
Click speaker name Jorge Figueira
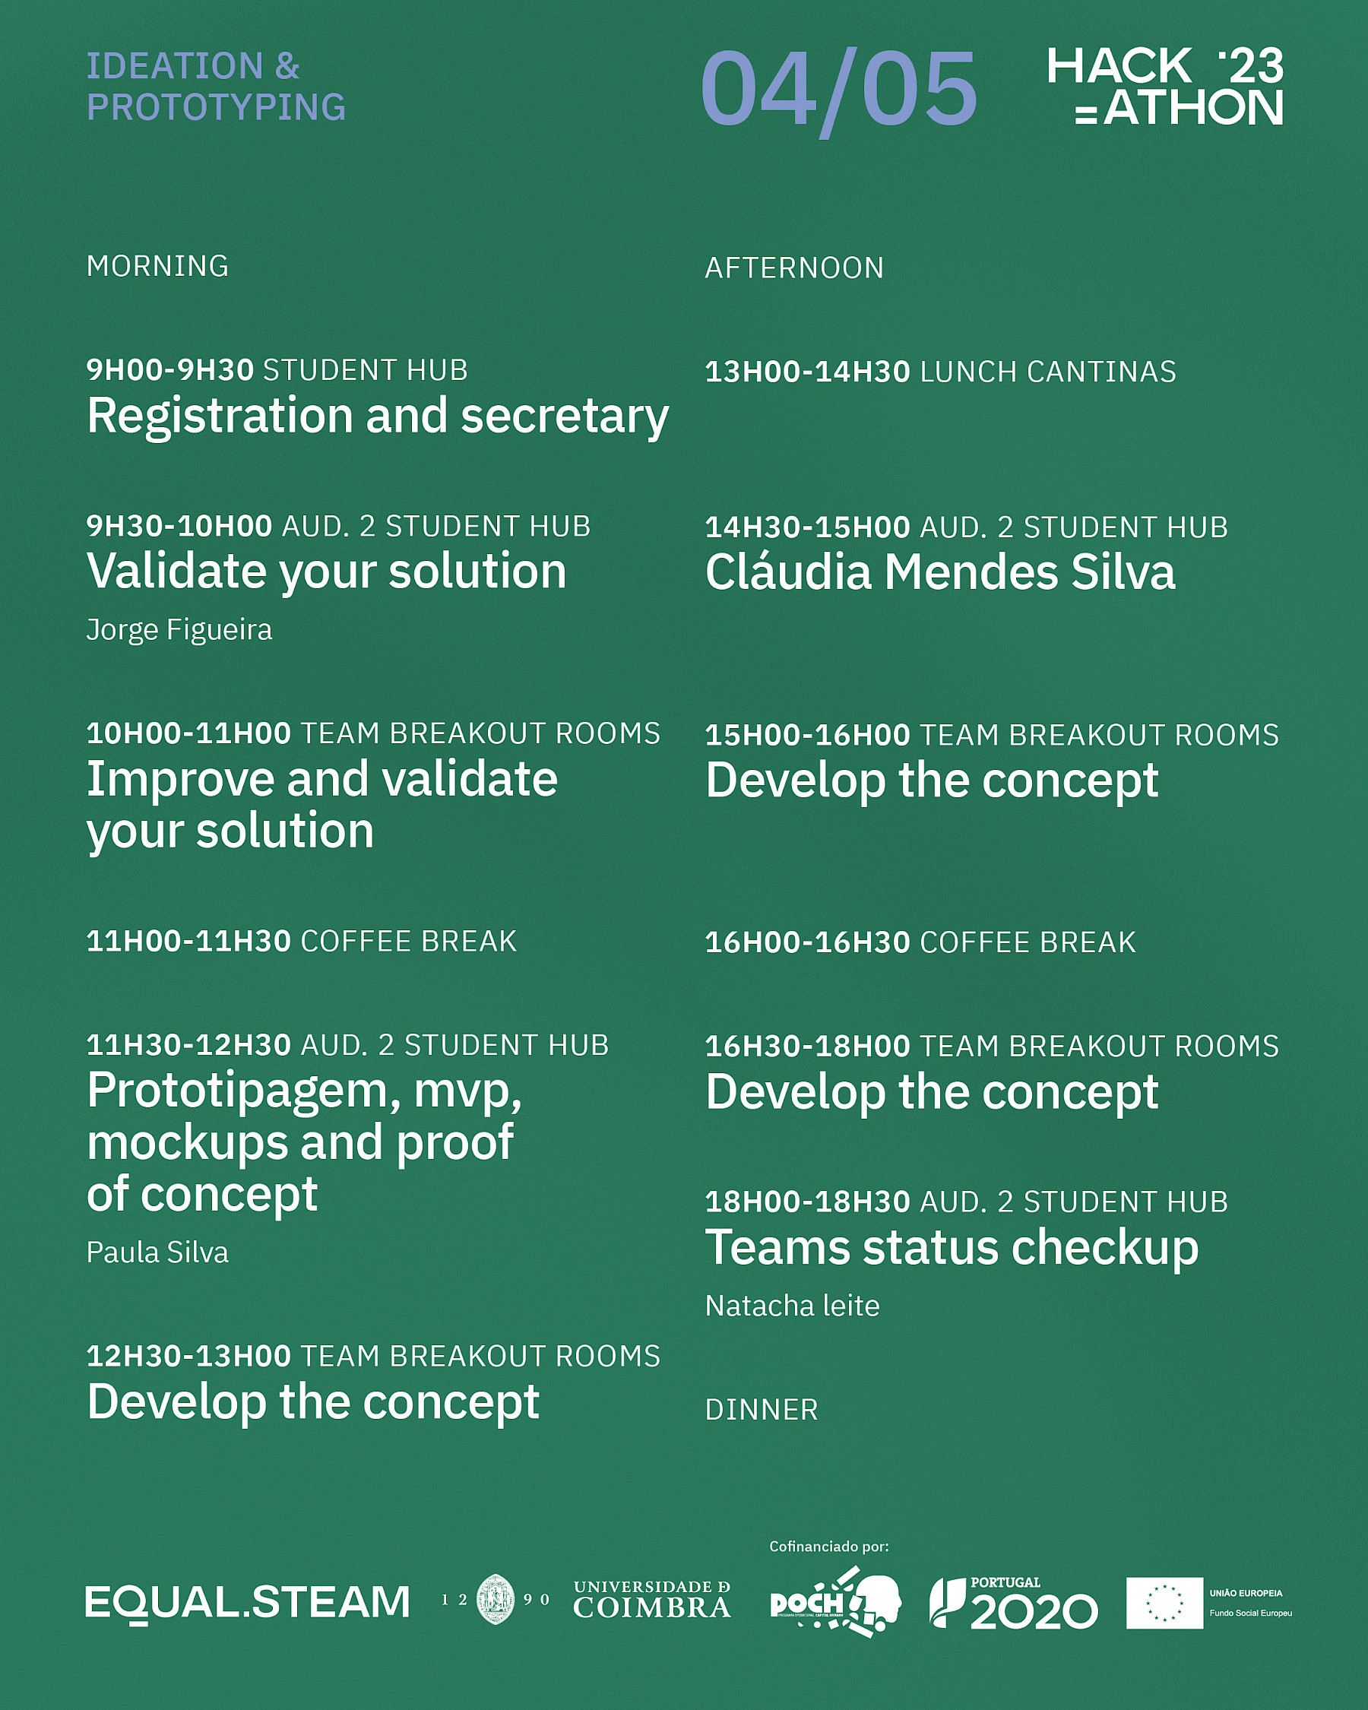[179, 630]
